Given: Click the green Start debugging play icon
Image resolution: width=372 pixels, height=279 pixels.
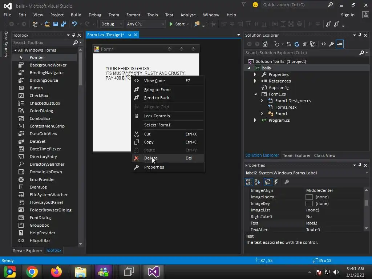Looking at the screenshot, I should pyautogui.click(x=171, y=24).
